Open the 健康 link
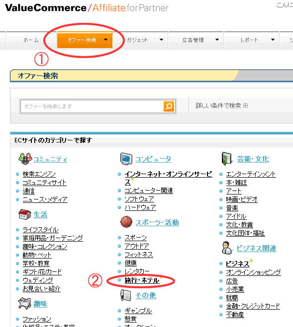The width and height of the screenshot is (293, 327). [x=130, y=263]
